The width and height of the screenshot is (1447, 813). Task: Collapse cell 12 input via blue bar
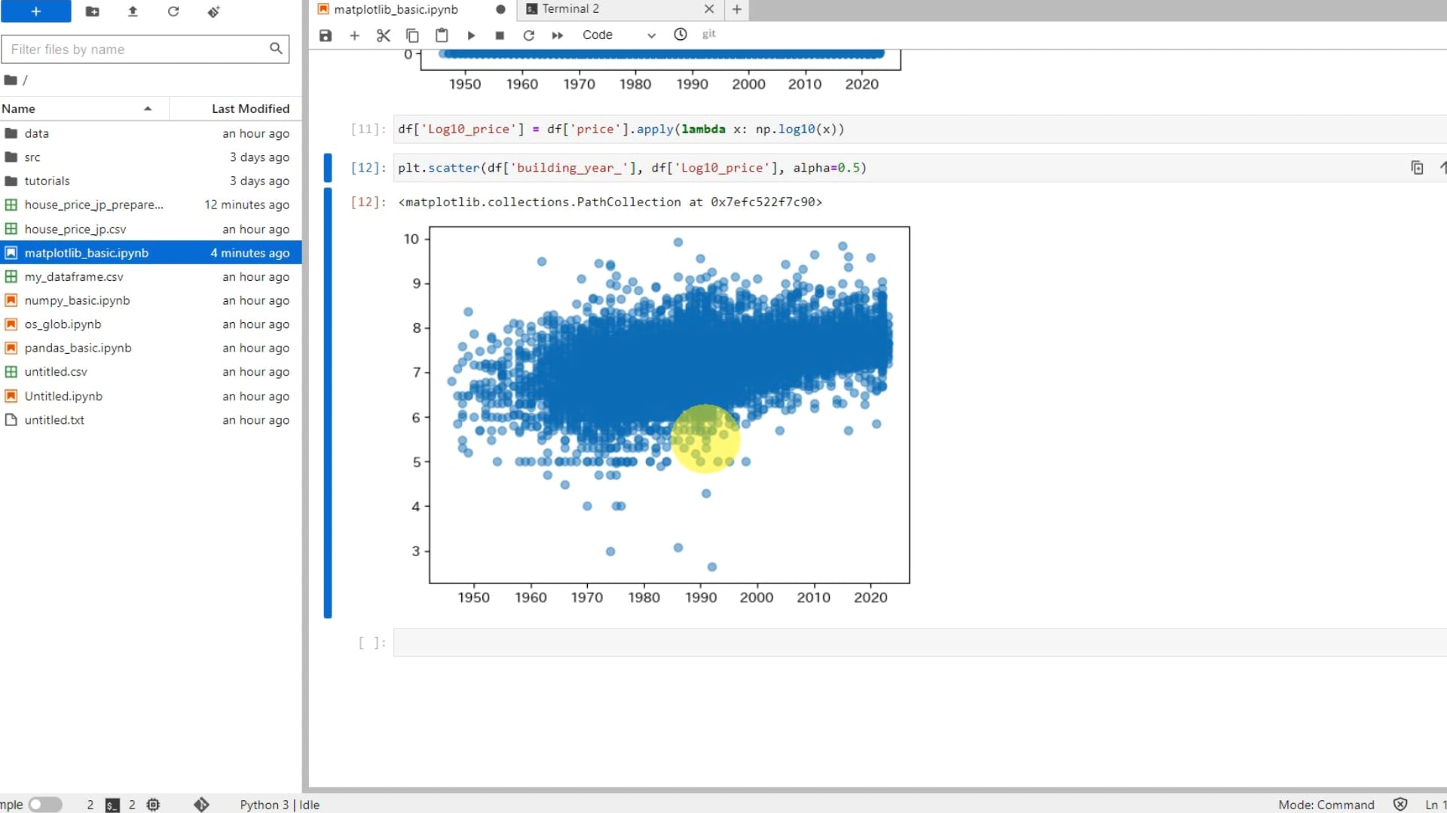328,168
